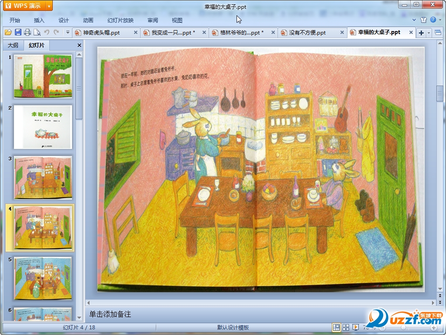Open the 审阅 menu tab
Screen dimensions: 446x335
pos(153,20)
